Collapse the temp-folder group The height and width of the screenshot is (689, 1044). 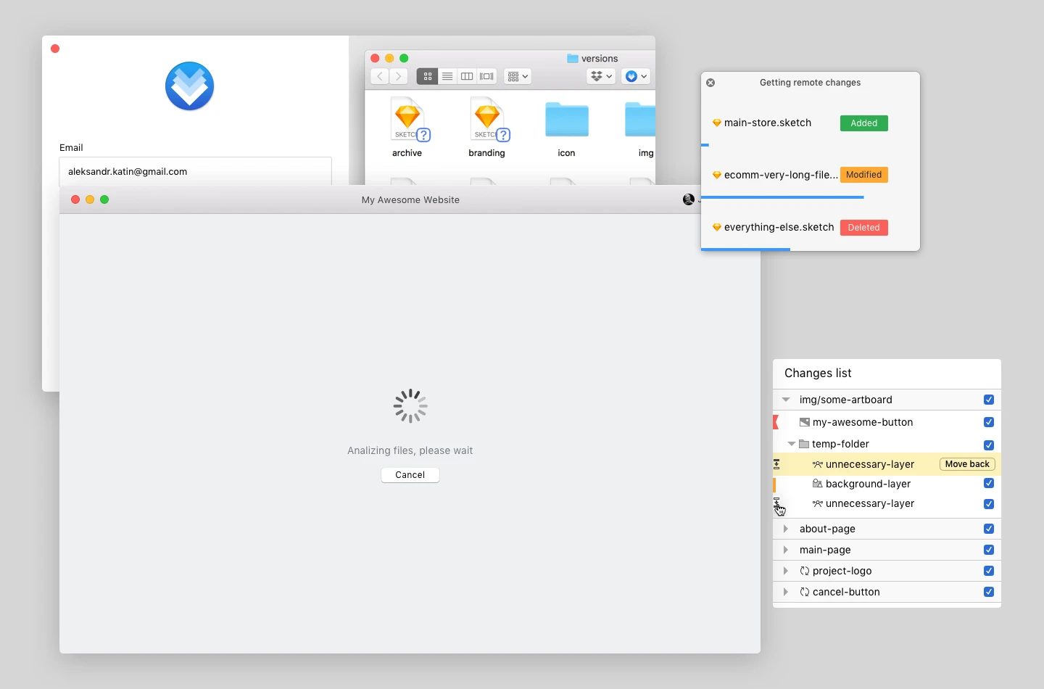(792, 444)
